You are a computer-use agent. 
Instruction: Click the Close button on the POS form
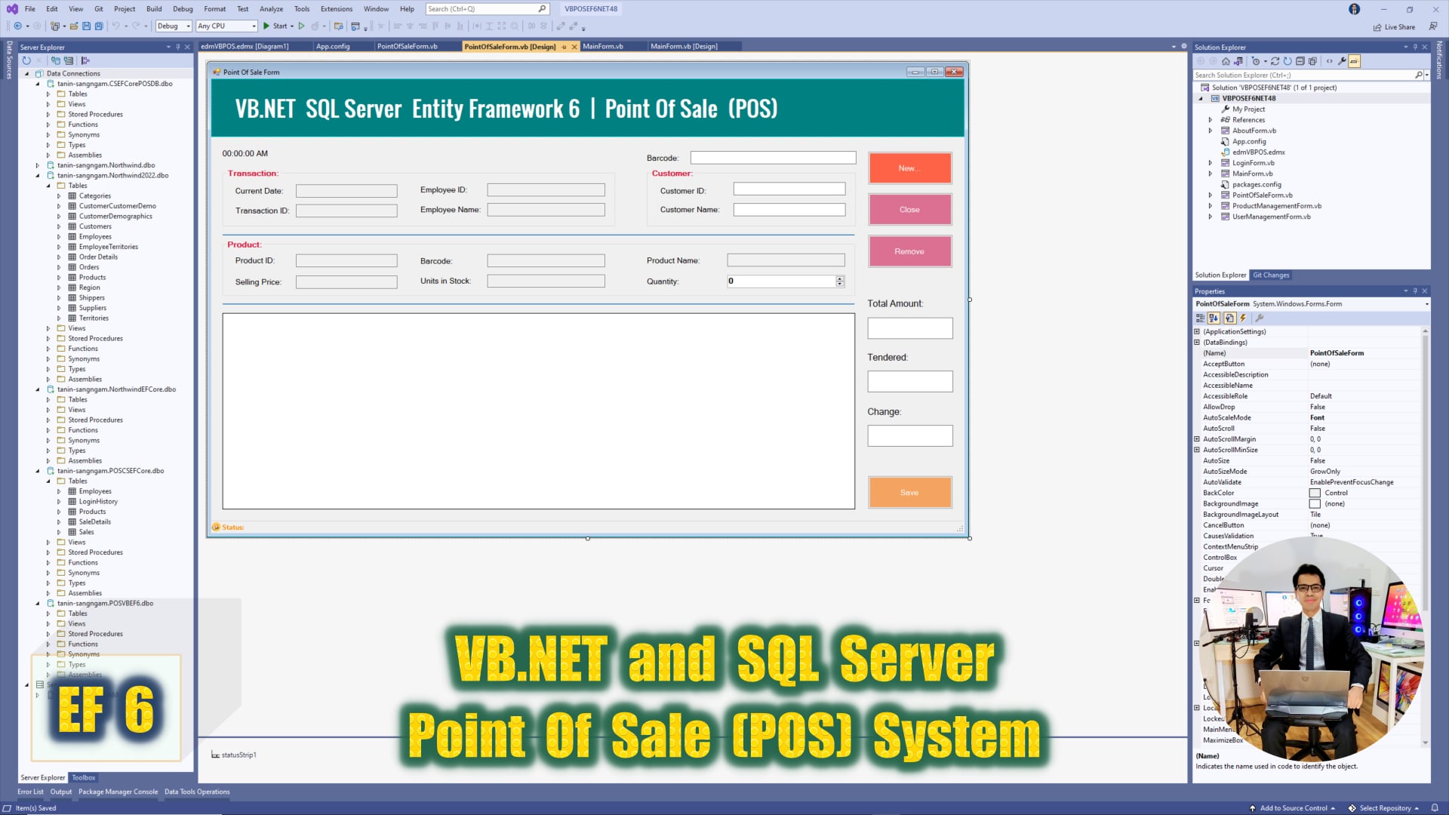(909, 210)
